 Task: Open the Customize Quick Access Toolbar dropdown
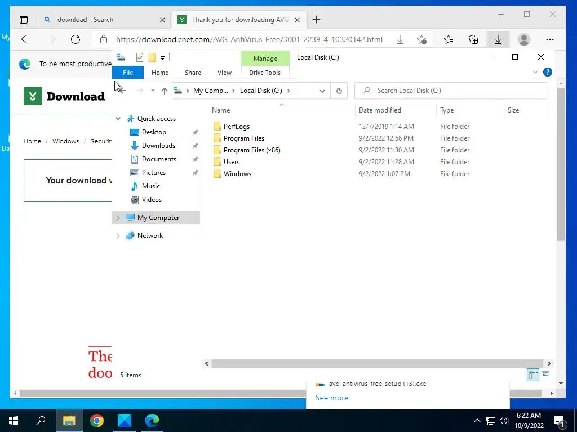pyautogui.click(x=162, y=58)
